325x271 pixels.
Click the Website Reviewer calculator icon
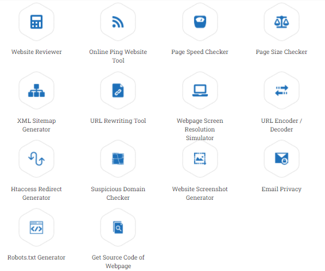tap(37, 22)
